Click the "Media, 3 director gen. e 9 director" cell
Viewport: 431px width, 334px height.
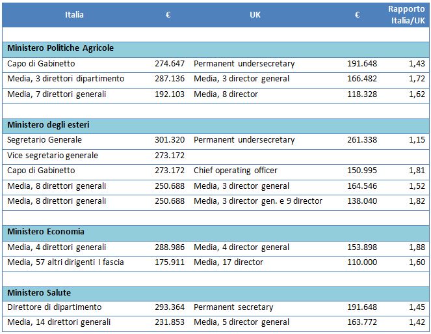pyautogui.click(x=258, y=201)
